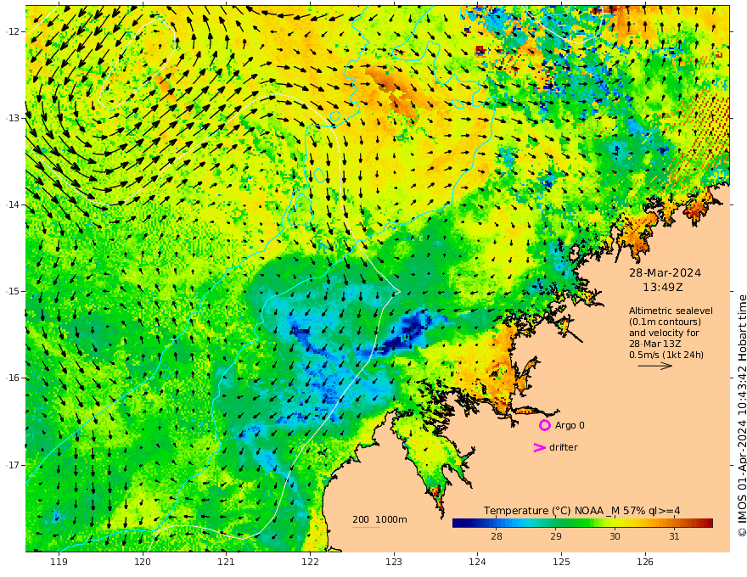Click the Temperature NOAA colorbar title
The image size is (747, 577).
coord(582,511)
